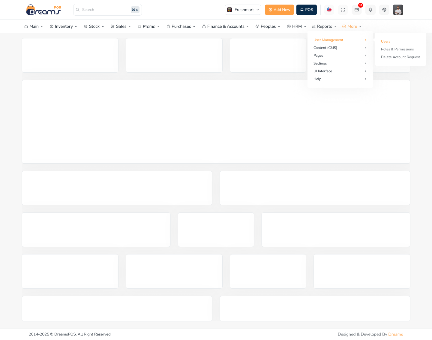Screen dimensions: 432x340
Task: Open the notifications bell
Action: pyautogui.click(x=370, y=10)
